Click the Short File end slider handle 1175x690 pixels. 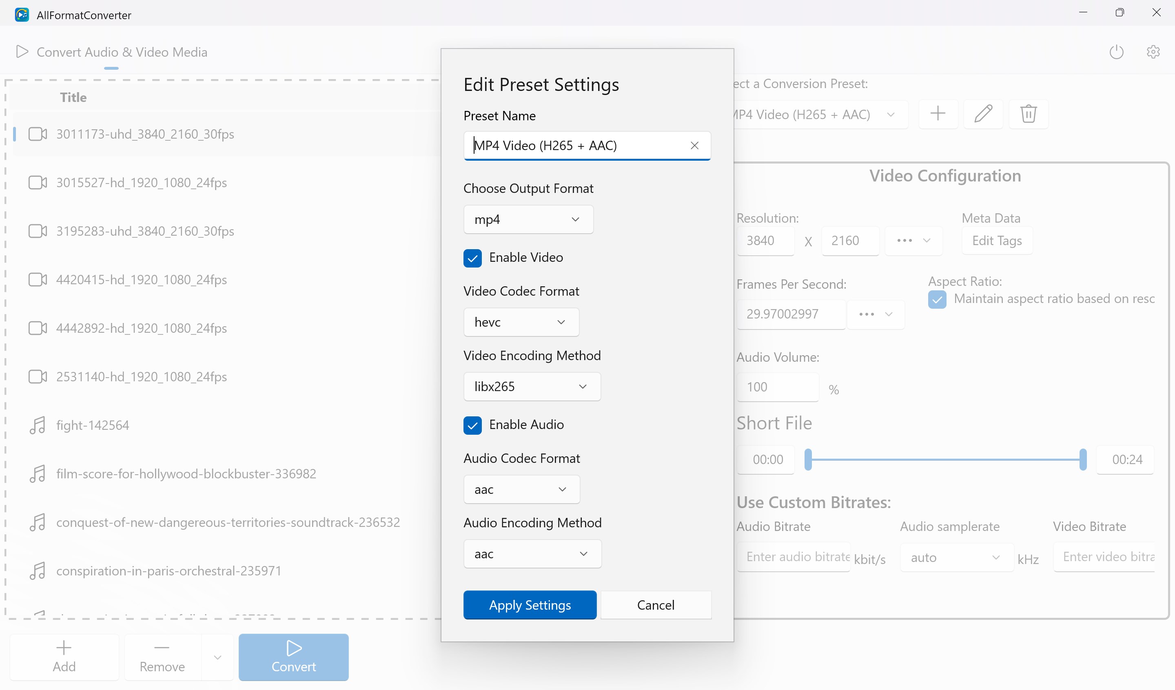pos(1083,459)
